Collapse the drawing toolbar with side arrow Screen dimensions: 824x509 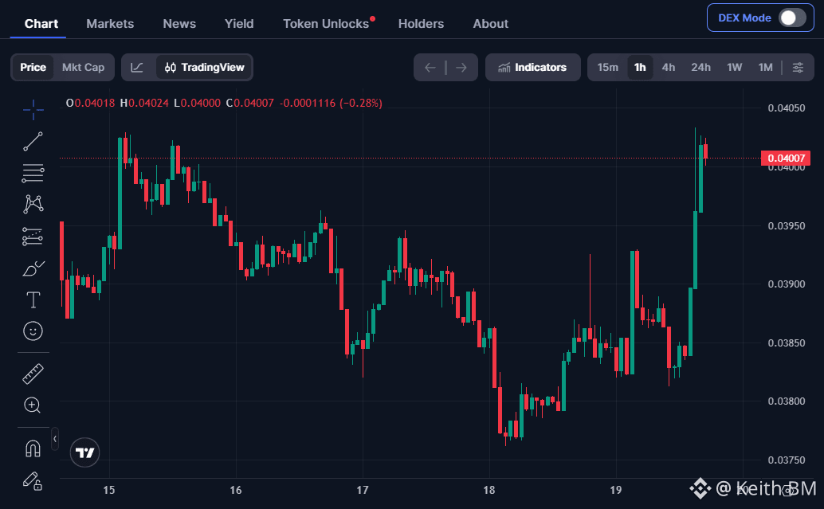click(x=55, y=439)
